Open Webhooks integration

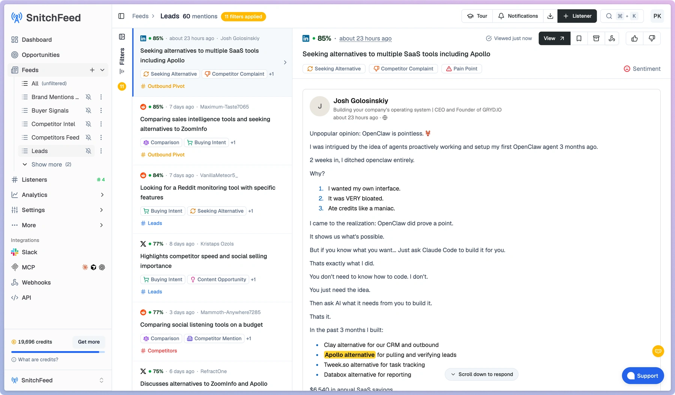point(58,282)
